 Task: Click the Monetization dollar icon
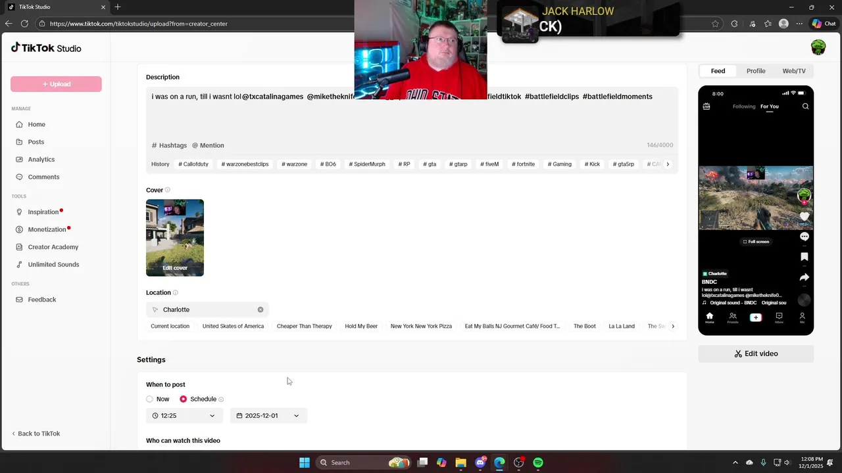[20, 229]
